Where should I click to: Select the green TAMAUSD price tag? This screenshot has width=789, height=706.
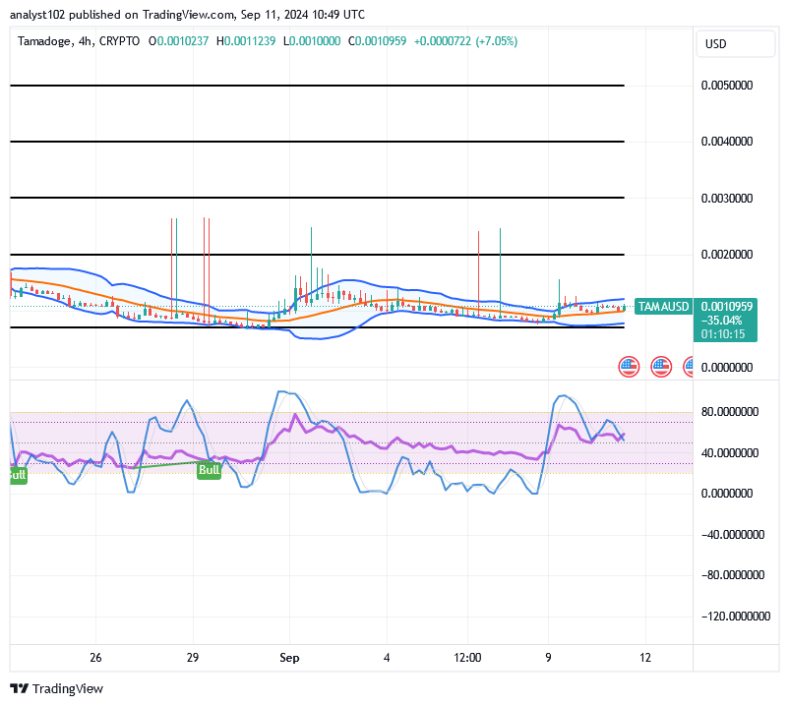point(664,307)
